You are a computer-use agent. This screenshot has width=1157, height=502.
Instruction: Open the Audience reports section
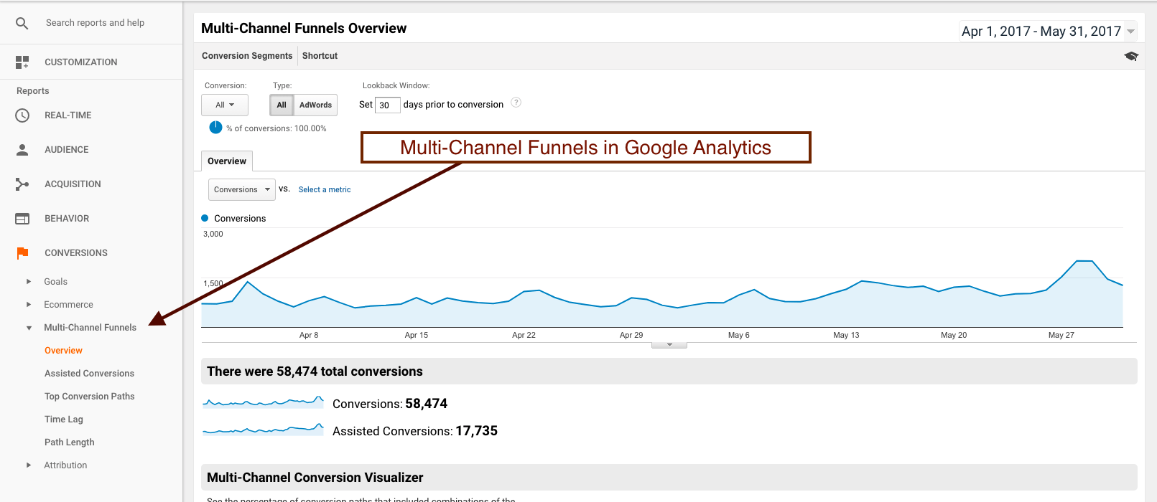tap(66, 150)
